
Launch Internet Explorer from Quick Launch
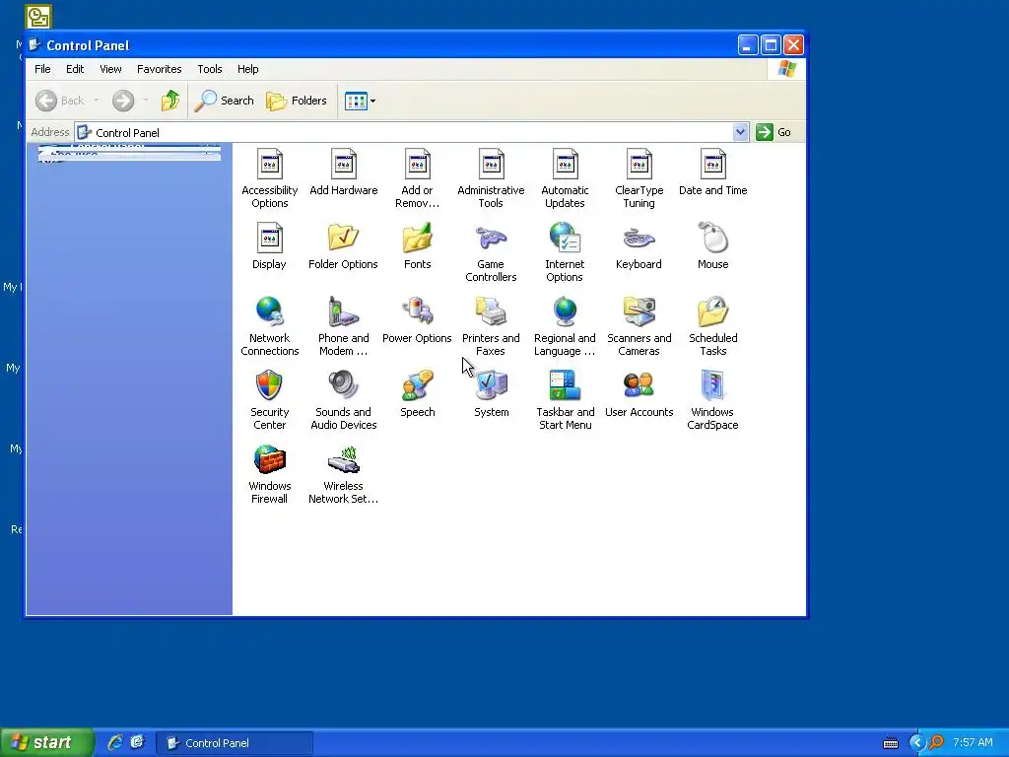[115, 742]
